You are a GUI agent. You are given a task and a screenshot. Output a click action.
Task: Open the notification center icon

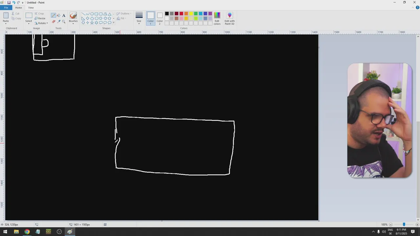point(413,232)
